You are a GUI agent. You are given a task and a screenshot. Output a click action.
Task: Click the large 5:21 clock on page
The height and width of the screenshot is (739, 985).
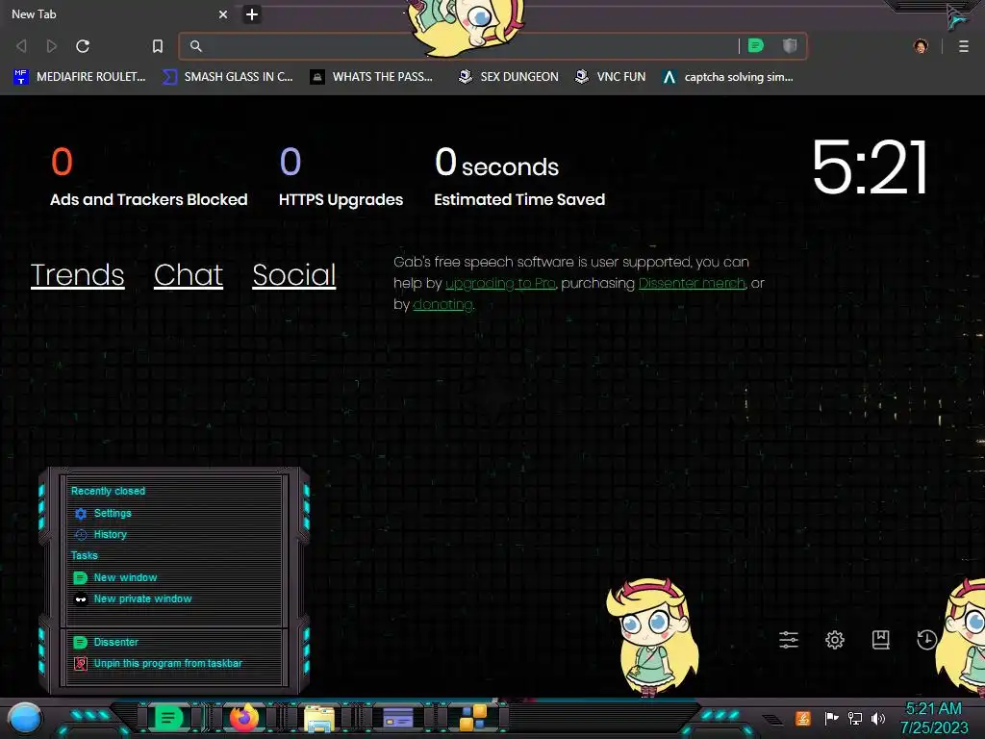870,167
